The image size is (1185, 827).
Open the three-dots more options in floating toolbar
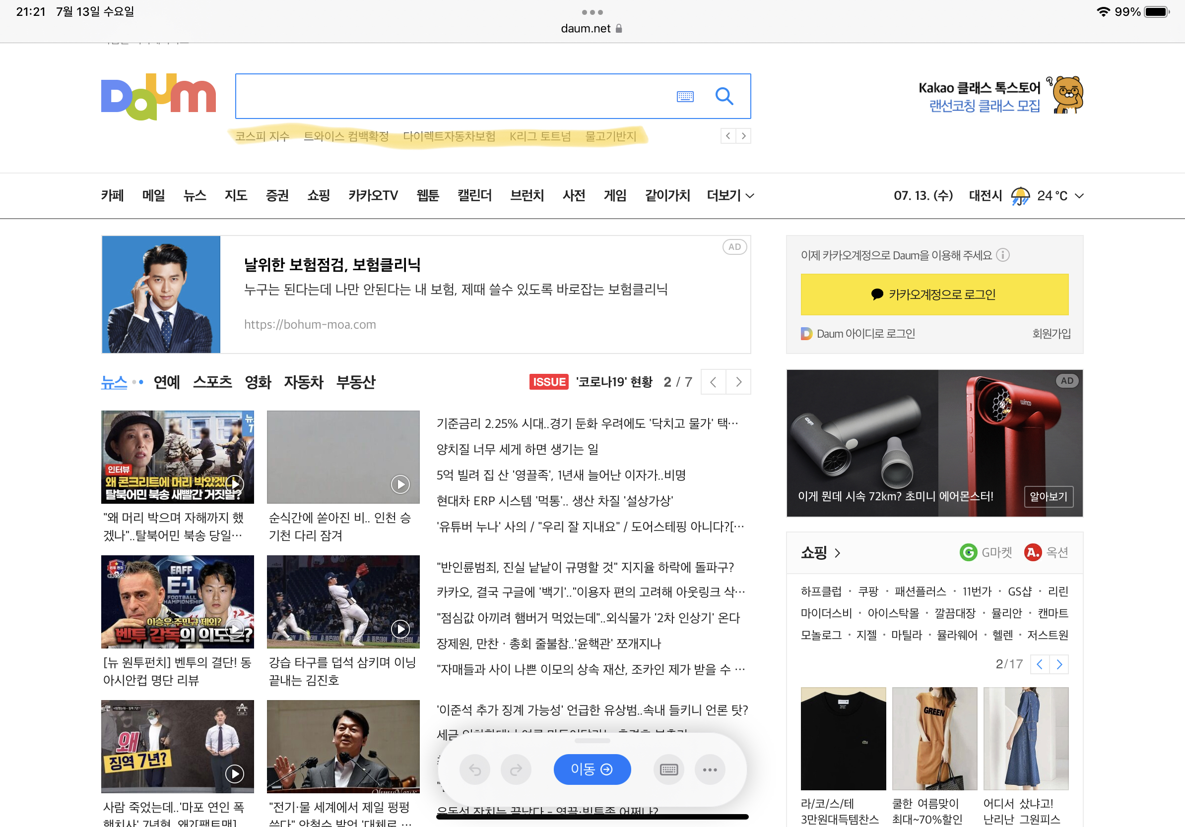(x=710, y=769)
